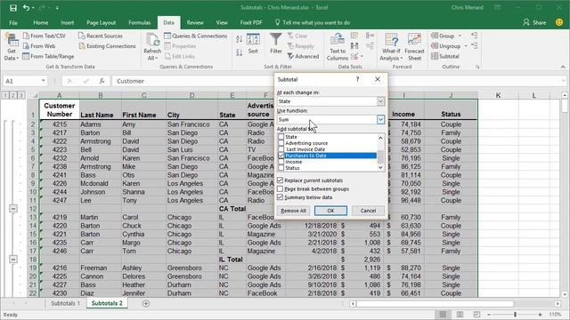Open Queries & Connections pane
The width and height of the screenshot is (570, 320).
[x=196, y=36]
